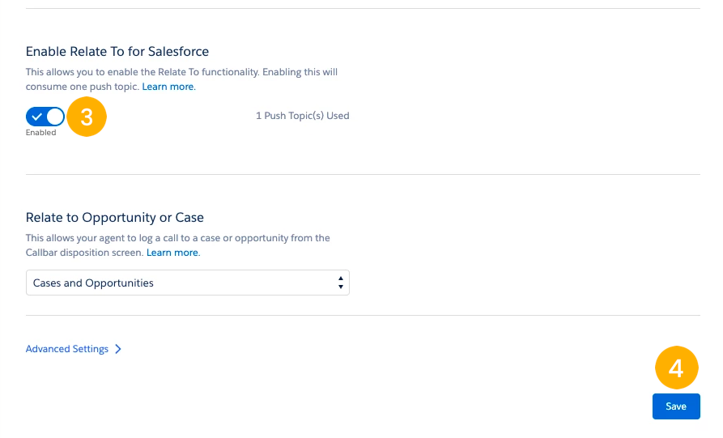This screenshot has height=438, width=723.
Task: Save the Relate To settings
Action: pos(676,406)
